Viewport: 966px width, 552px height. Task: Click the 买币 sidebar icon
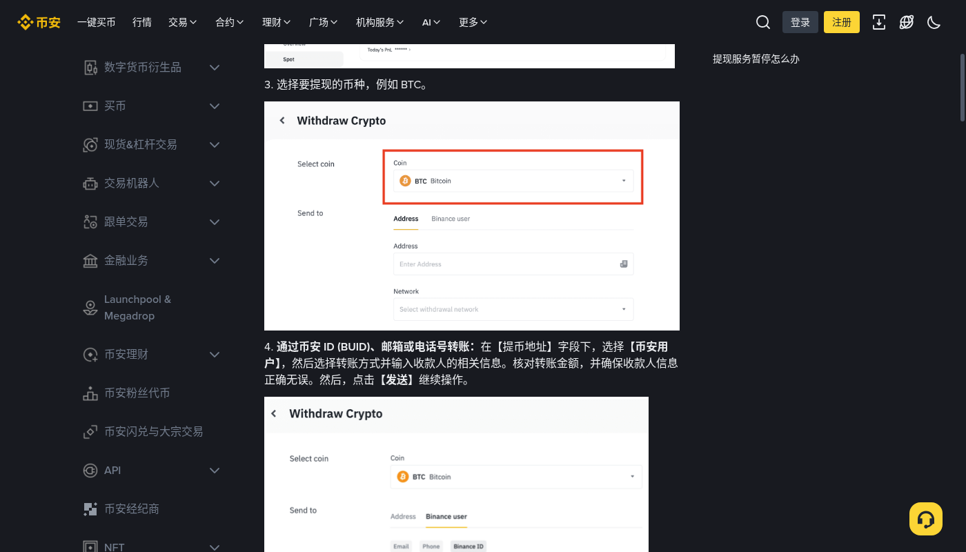(90, 106)
